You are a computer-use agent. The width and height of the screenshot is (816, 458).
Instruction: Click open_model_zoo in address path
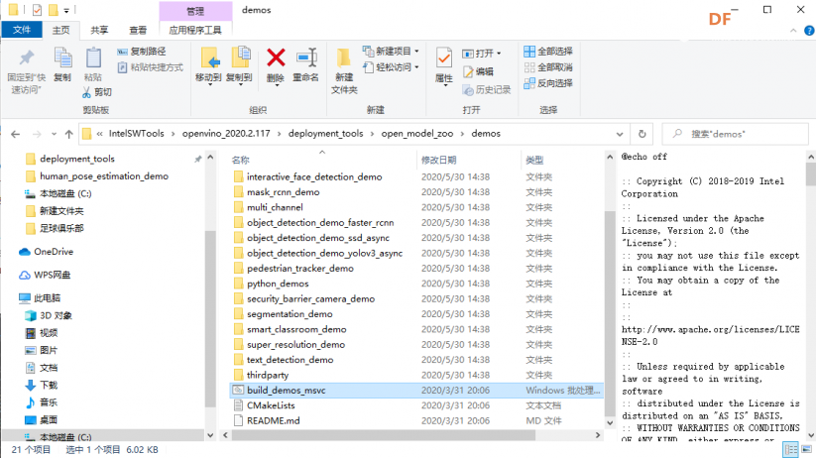click(417, 133)
